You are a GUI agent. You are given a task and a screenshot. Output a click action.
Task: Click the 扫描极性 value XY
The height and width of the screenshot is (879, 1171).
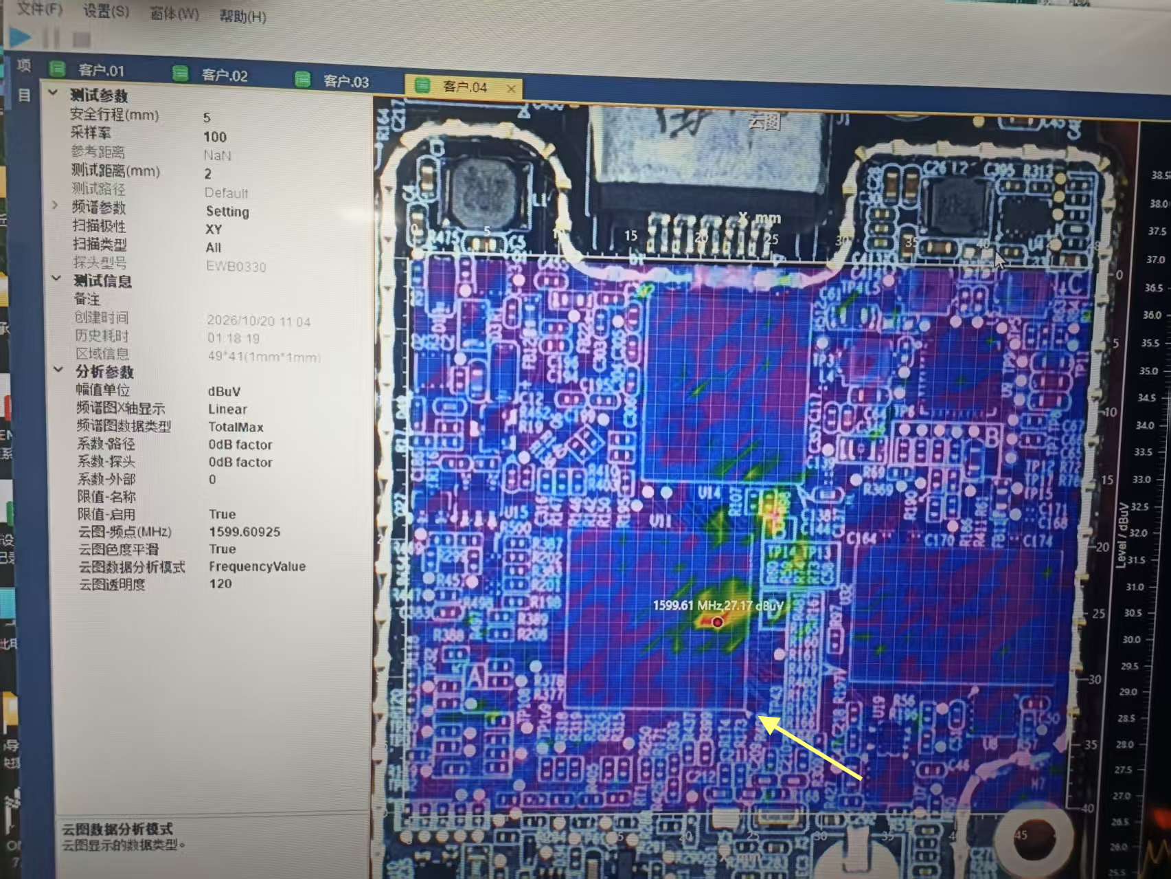click(214, 230)
